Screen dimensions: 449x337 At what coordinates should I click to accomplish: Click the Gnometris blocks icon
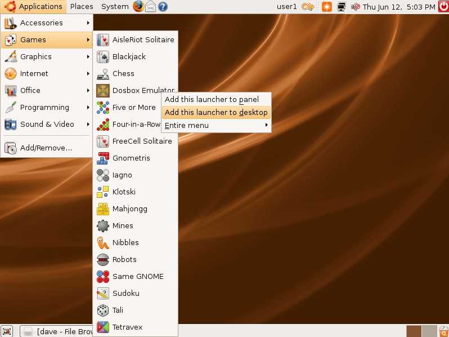click(x=102, y=158)
